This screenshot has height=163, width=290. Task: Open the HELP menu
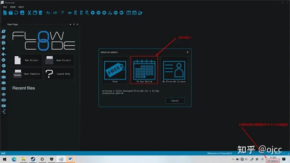click(21, 7)
